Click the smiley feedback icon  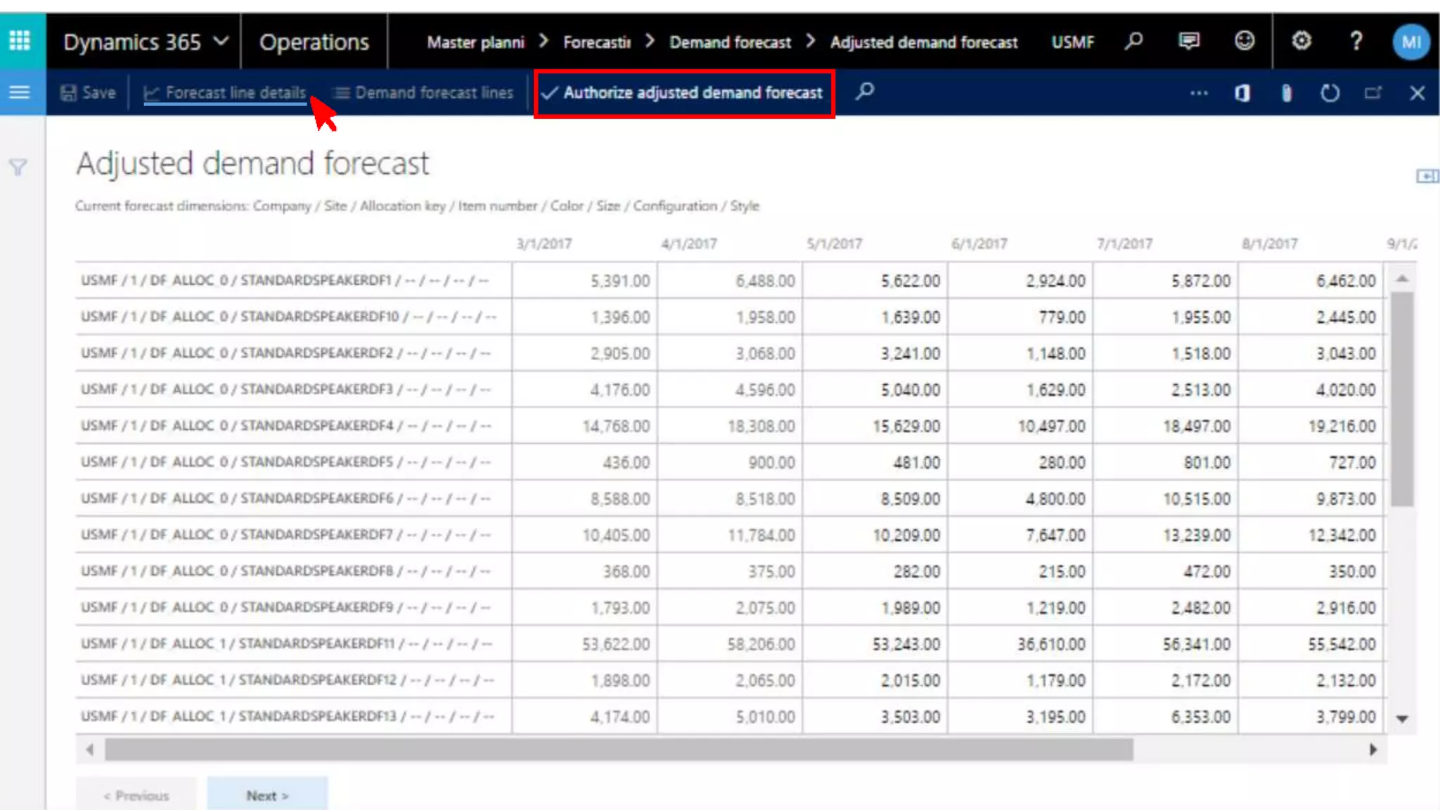click(1245, 41)
